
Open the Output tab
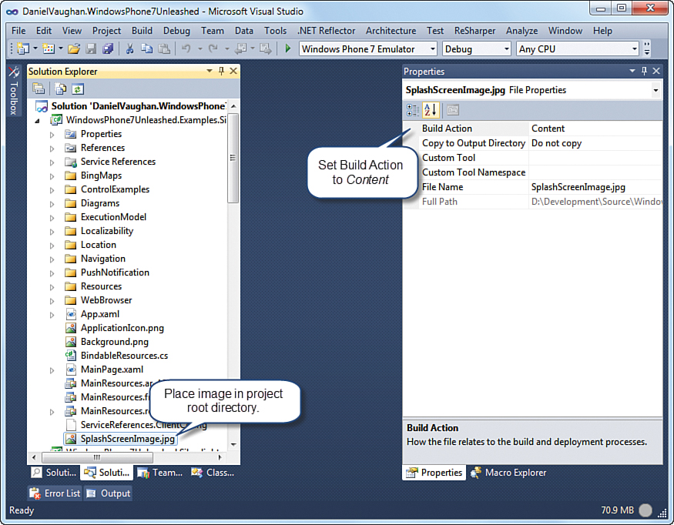pos(109,493)
